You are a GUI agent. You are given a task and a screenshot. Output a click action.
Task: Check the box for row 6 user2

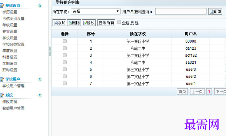(x=65, y=76)
